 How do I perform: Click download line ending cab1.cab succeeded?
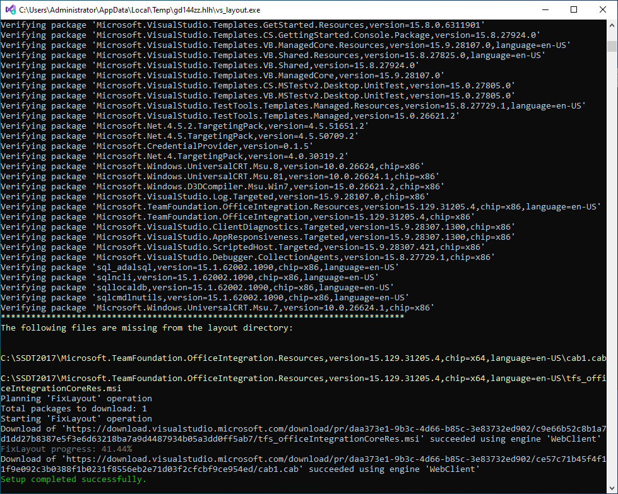coord(240,469)
